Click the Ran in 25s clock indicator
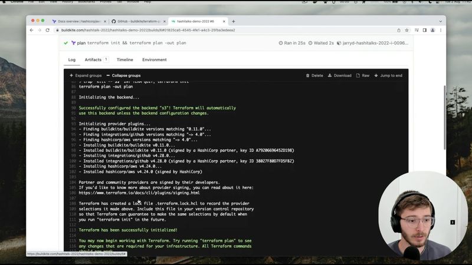 [x=292, y=43]
